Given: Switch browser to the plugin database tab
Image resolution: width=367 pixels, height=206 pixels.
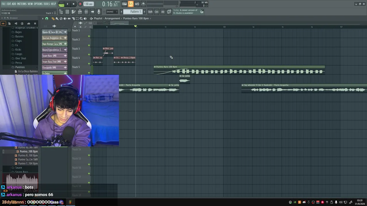Looking at the screenshot, I should coord(16,23).
